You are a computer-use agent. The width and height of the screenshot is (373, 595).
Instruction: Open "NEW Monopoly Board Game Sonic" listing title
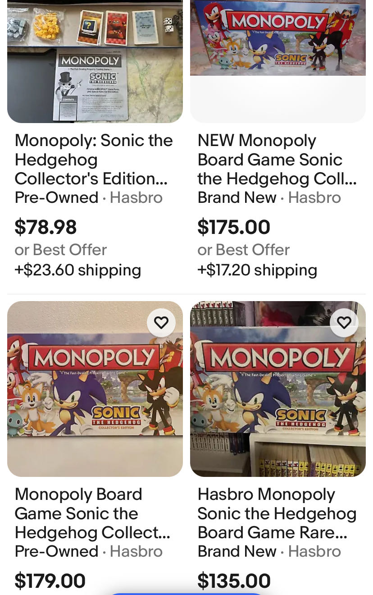coord(277,160)
